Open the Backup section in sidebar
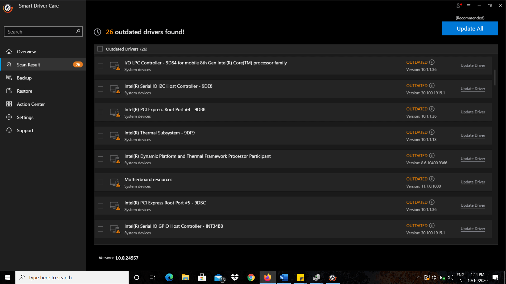The height and width of the screenshot is (284, 506). (x=24, y=78)
